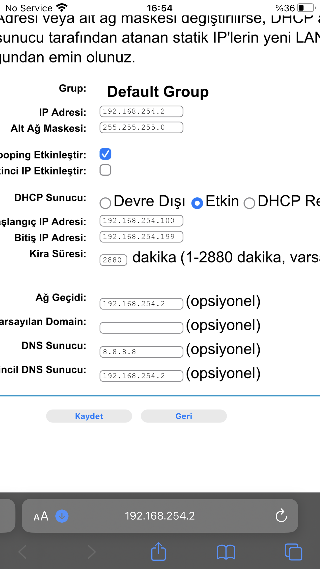Enable the second IP Etkinleştir checkbox
The height and width of the screenshot is (569, 320).
tap(105, 170)
